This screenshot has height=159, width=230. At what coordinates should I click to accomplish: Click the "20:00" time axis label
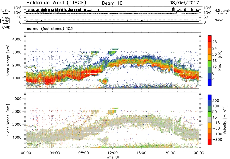pyautogui.click(x=170, y=153)
